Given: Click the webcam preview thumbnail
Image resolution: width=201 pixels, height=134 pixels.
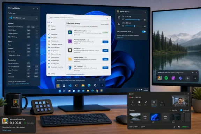Looking at the screenshot, I should [x=180, y=101].
